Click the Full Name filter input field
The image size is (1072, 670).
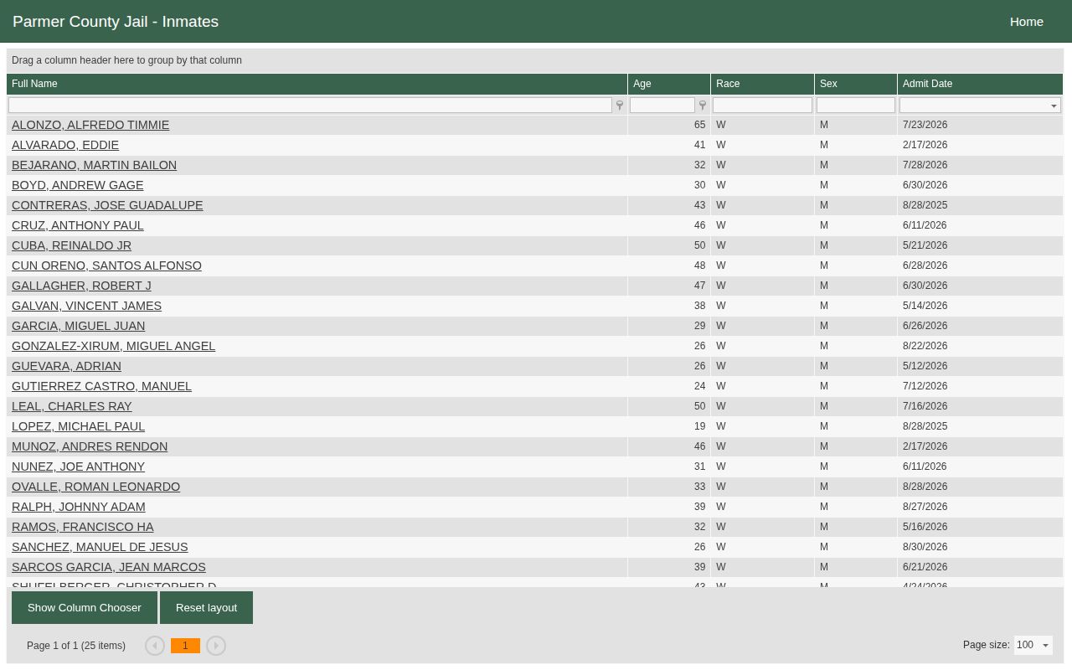(310, 106)
